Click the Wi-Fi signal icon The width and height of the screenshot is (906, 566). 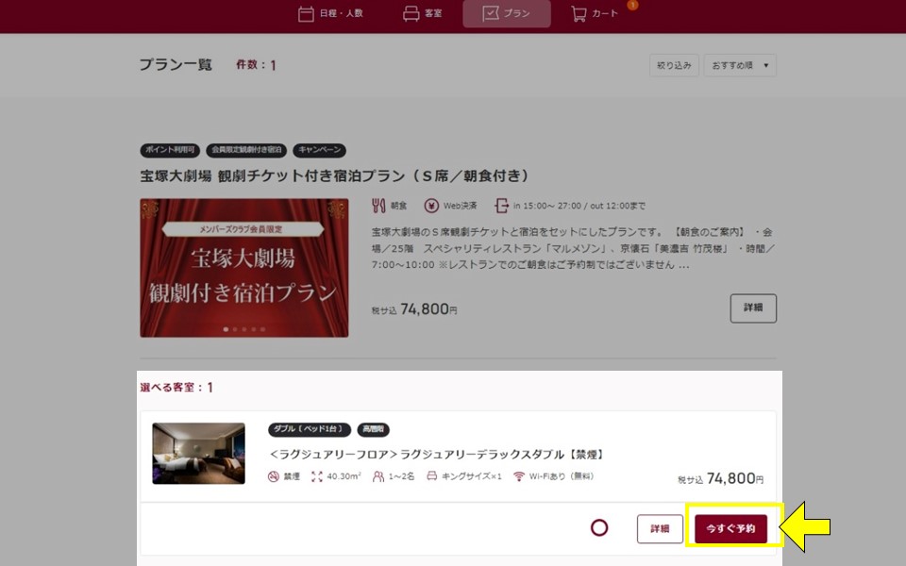tap(519, 476)
